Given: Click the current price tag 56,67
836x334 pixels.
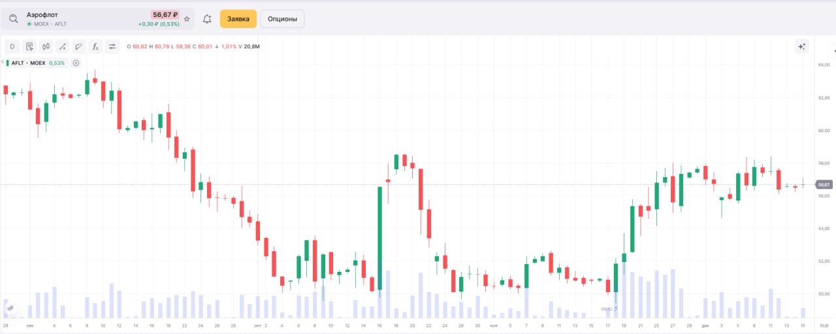Looking at the screenshot, I should [824, 185].
